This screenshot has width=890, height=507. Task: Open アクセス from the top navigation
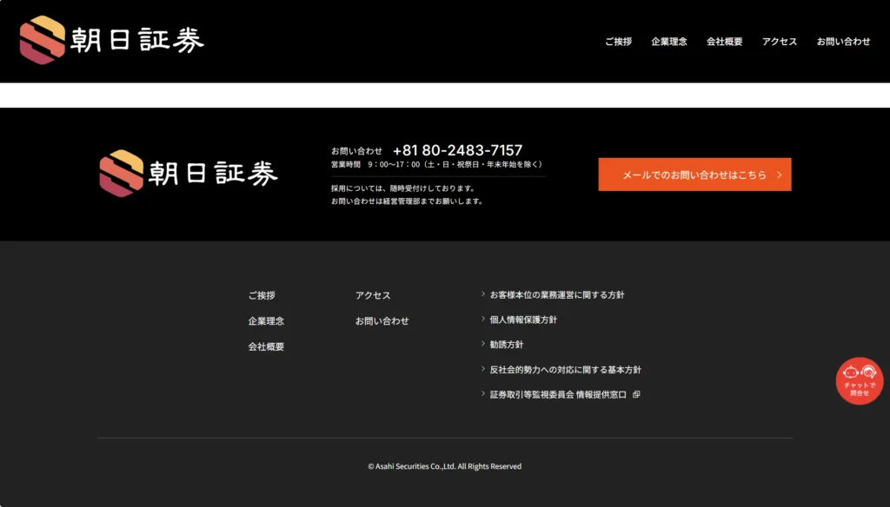[779, 42]
